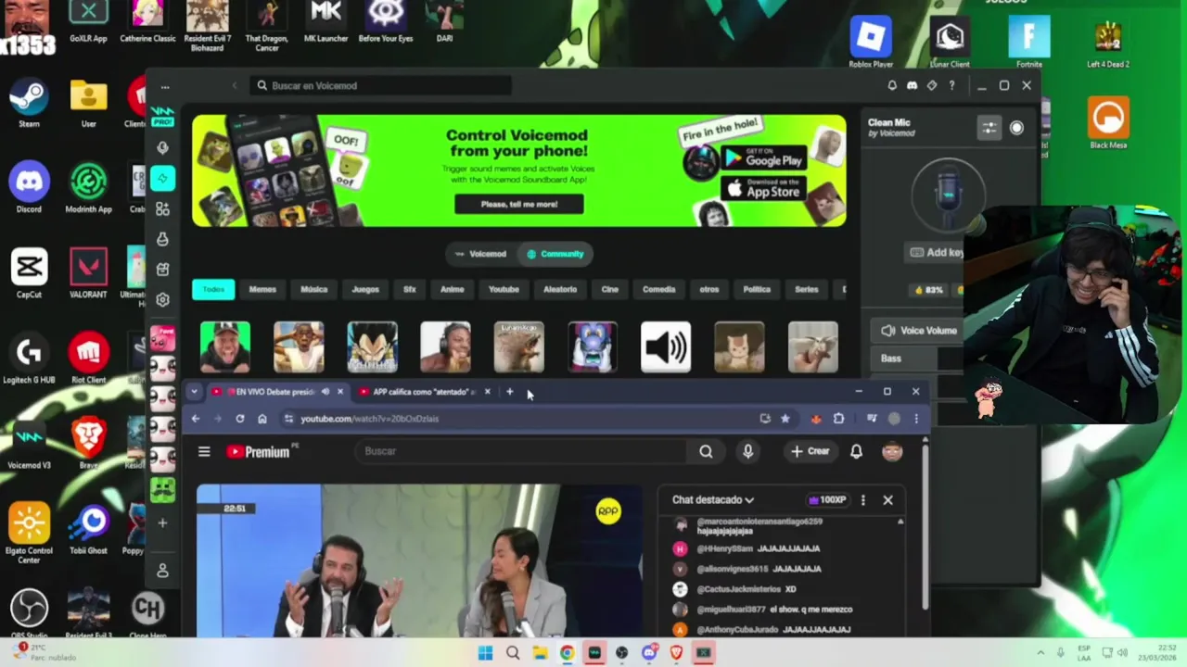Click the 83% thumbs-up rating chip

click(x=928, y=291)
